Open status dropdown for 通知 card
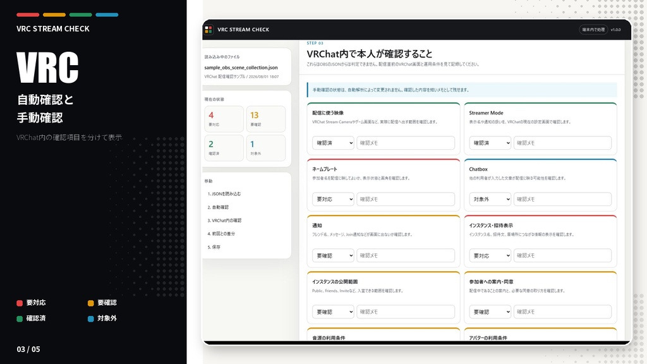Viewport: 647px width, 364px height. point(333,255)
